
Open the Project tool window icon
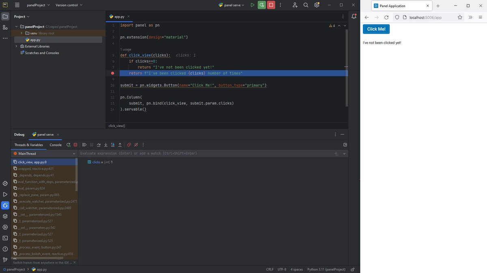coord(5,17)
